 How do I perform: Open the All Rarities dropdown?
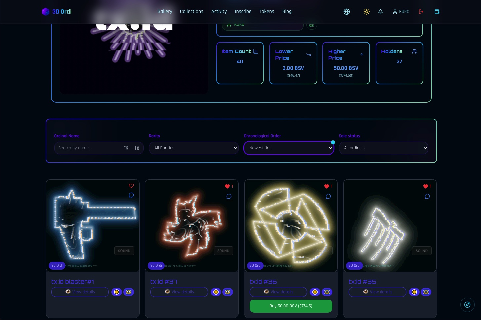tap(194, 148)
